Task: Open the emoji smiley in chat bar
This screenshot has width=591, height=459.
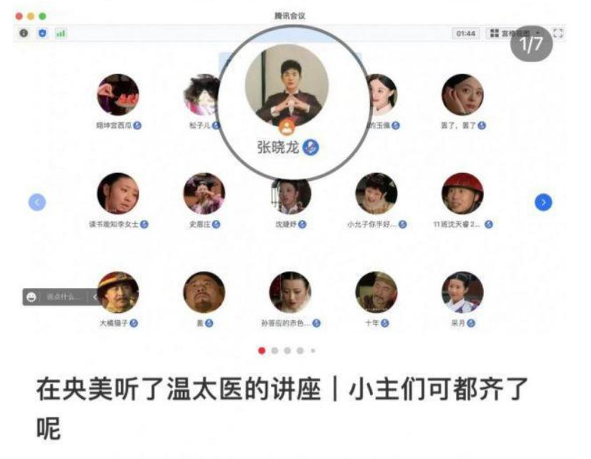Action: tap(31, 297)
